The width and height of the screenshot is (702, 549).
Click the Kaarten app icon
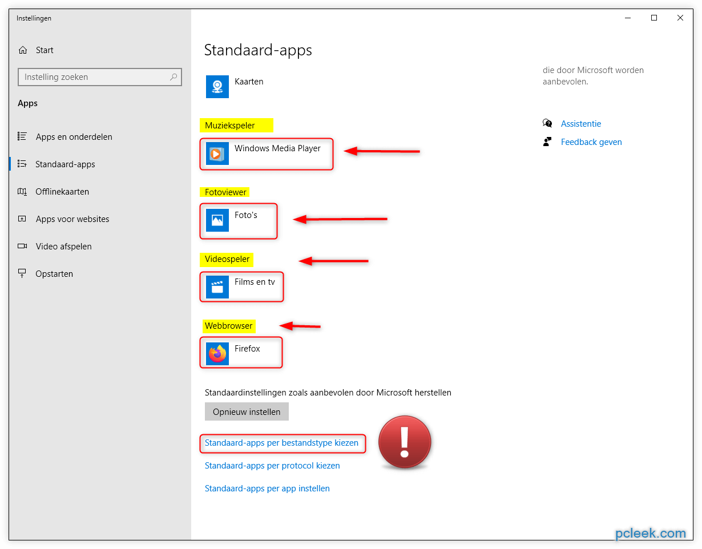tap(217, 87)
